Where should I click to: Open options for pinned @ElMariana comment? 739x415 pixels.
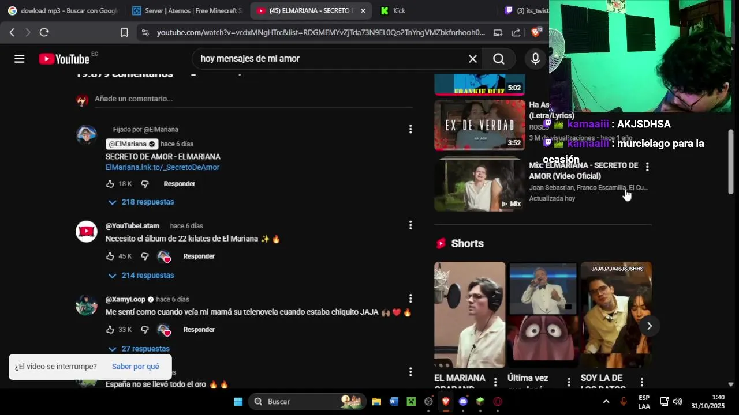410,129
